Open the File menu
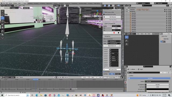Screen dimensions: 172x97 [4, 3]
